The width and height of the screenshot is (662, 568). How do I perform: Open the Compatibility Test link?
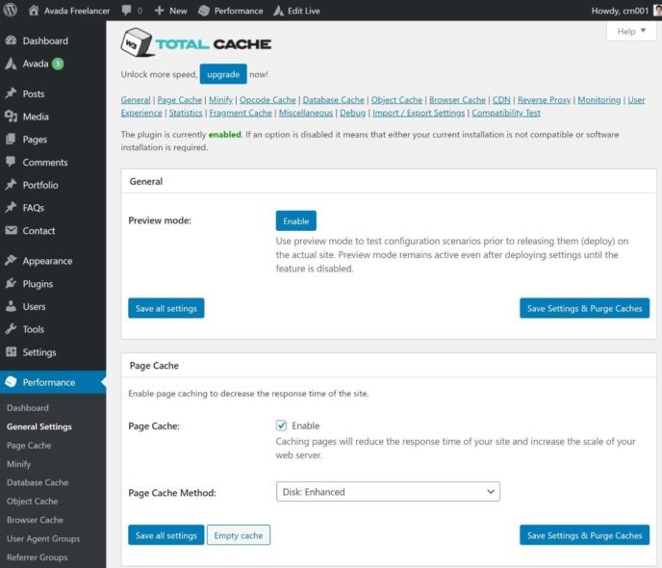point(506,113)
